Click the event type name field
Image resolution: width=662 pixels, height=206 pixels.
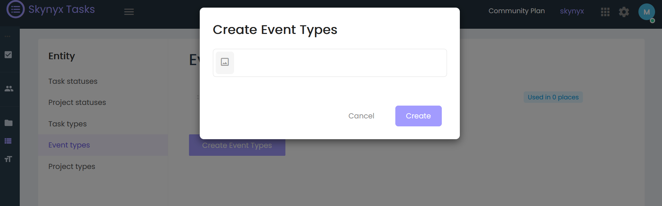tap(340, 63)
